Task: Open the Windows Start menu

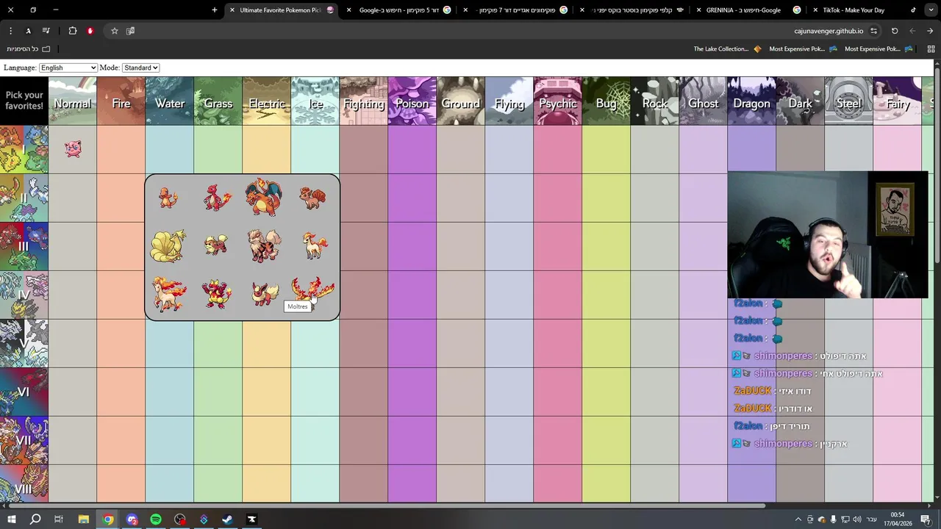Action: pos(11,519)
